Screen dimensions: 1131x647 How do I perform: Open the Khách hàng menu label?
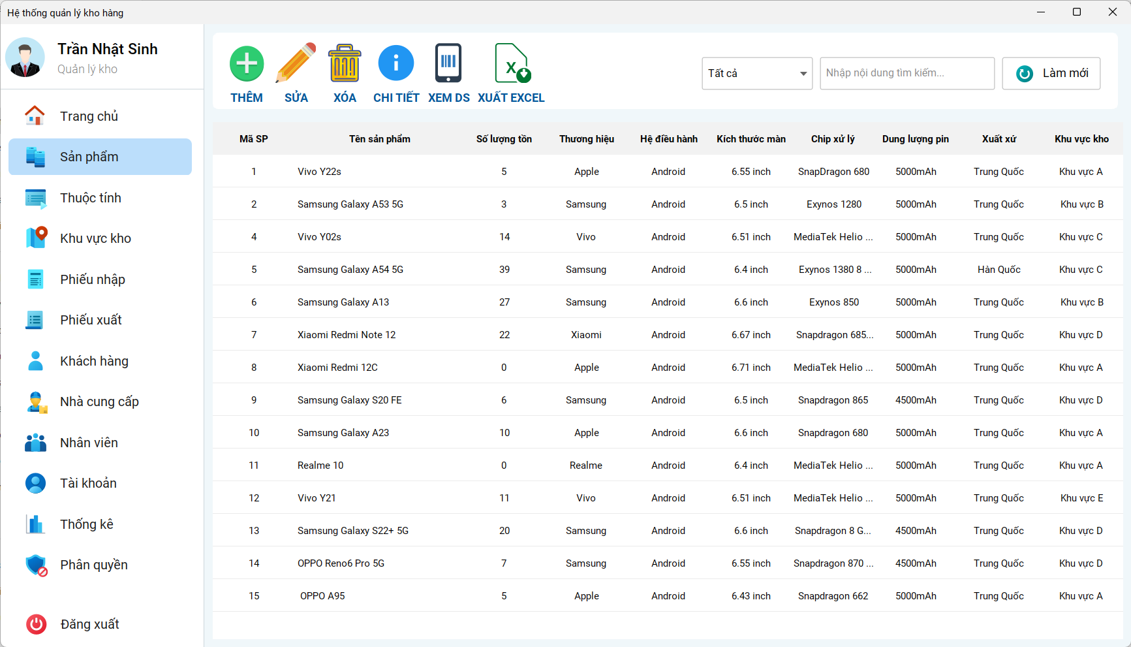pos(95,361)
